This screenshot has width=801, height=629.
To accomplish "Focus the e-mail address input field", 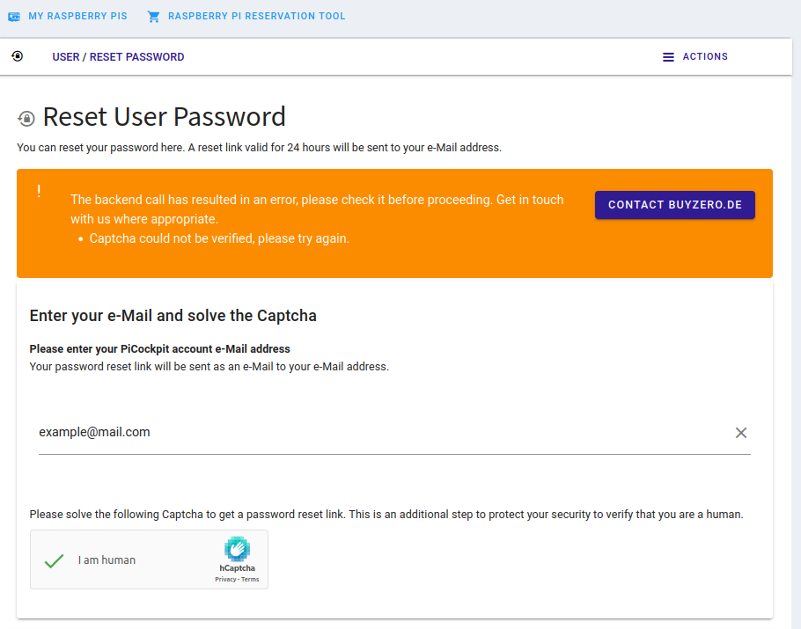I will point(383,433).
